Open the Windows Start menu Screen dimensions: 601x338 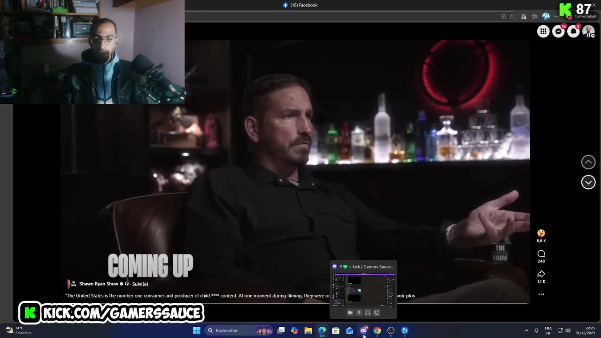pyautogui.click(x=197, y=330)
